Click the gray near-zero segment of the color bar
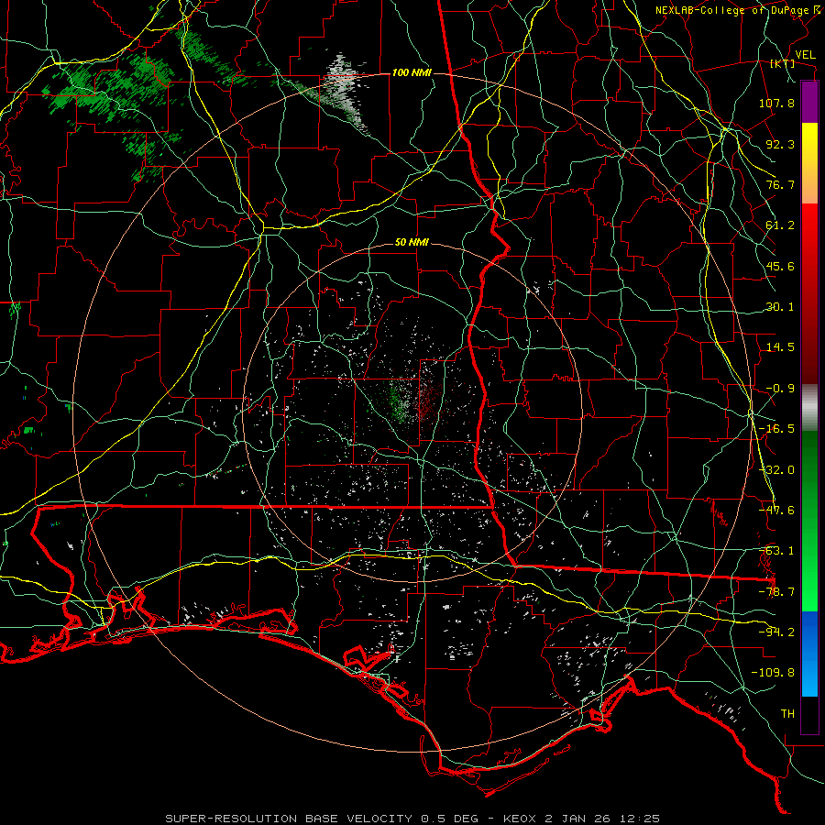Image resolution: width=825 pixels, height=825 pixels. coord(809,408)
